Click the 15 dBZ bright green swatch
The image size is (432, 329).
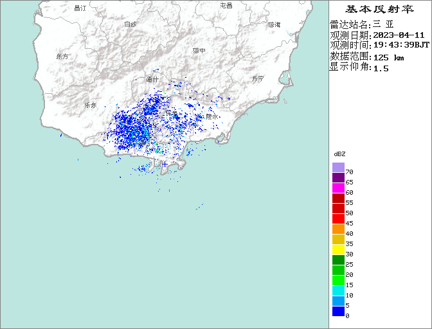(338, 281)
